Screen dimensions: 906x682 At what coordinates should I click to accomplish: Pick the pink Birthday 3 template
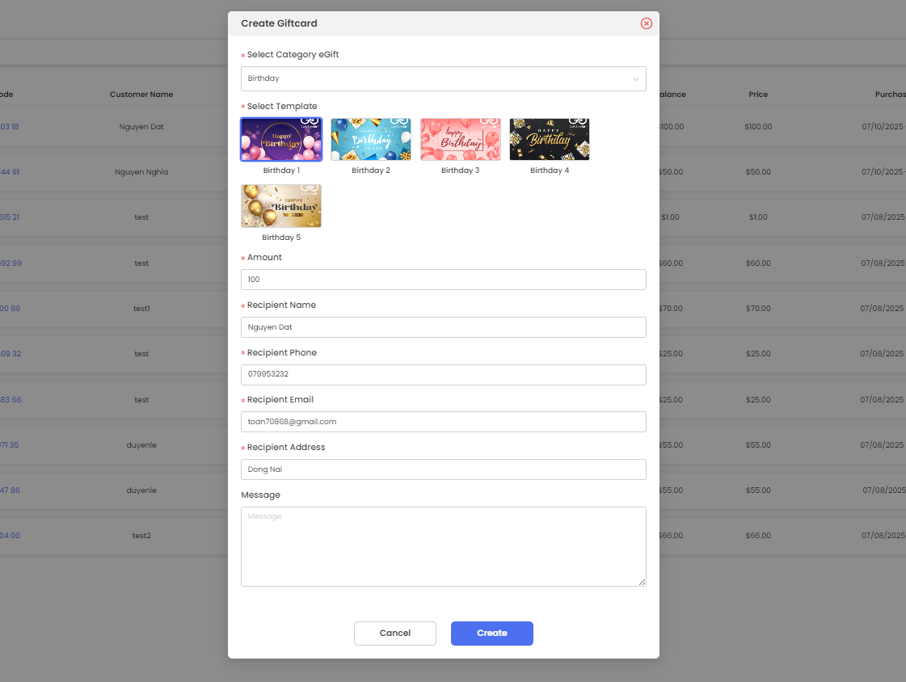click(460, 140)
